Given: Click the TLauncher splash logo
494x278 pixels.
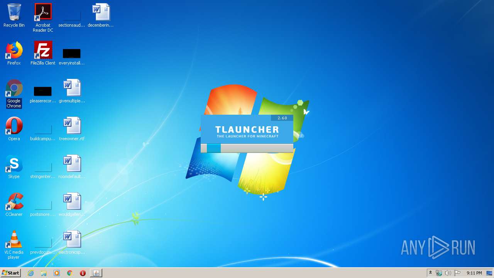Looking at the screenshot, I should [x=247, y=131].
